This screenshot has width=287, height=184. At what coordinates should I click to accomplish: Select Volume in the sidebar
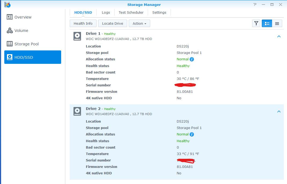point(21,31)
